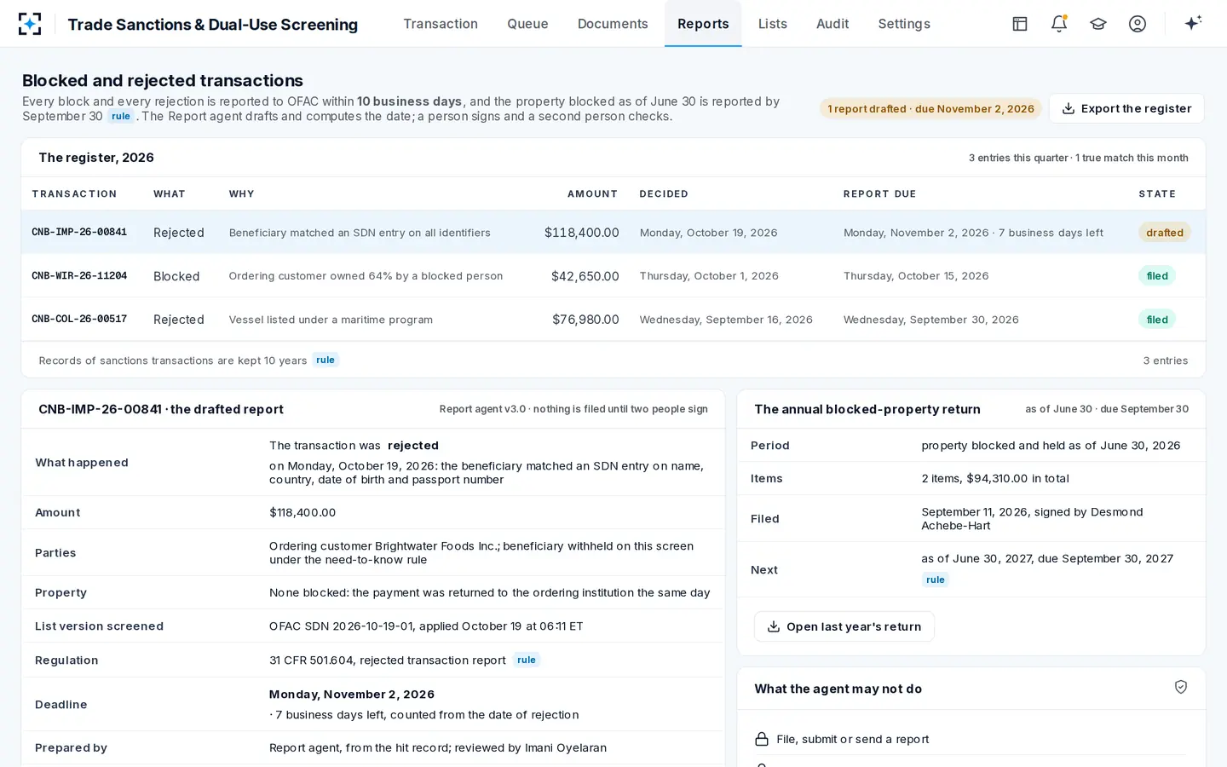Click the Export the register button
1227x767 pixels.
1126,108
